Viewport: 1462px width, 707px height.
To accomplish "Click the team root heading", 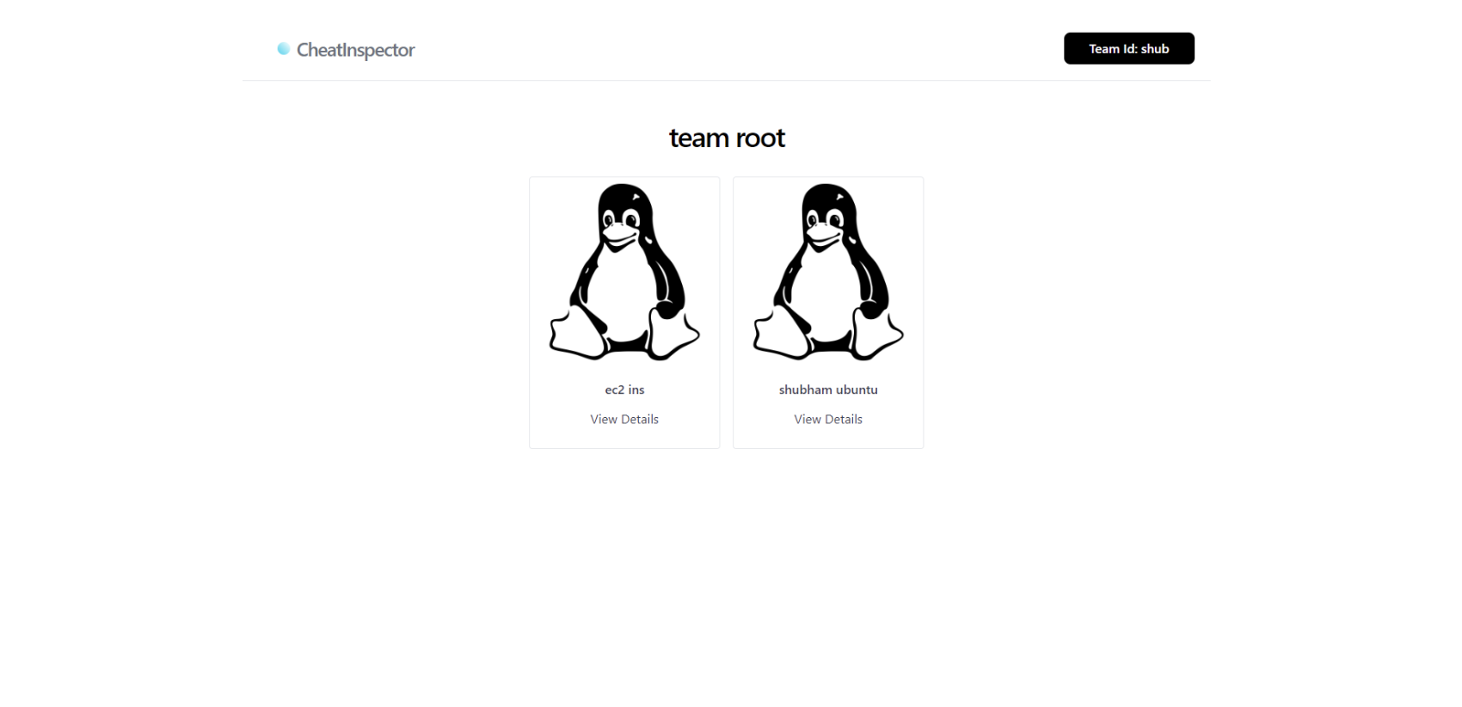I will pos(727,138).
